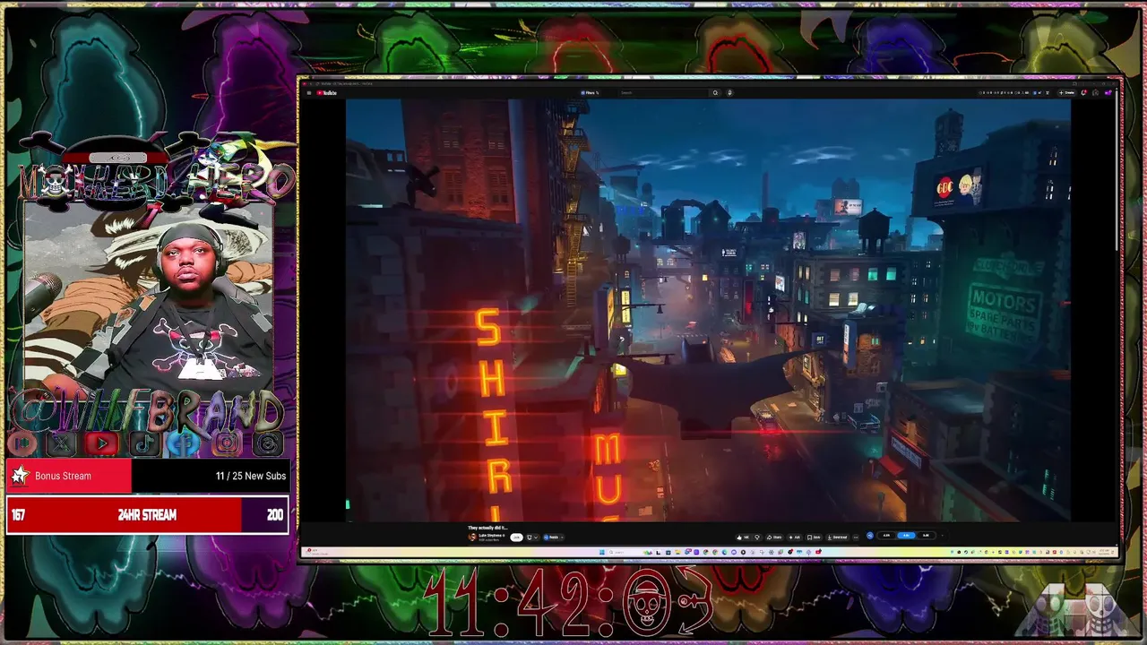Click the Facebook icon in stream overlay
The width and height of the screenshot is (1147, 645).
[185, 443]
